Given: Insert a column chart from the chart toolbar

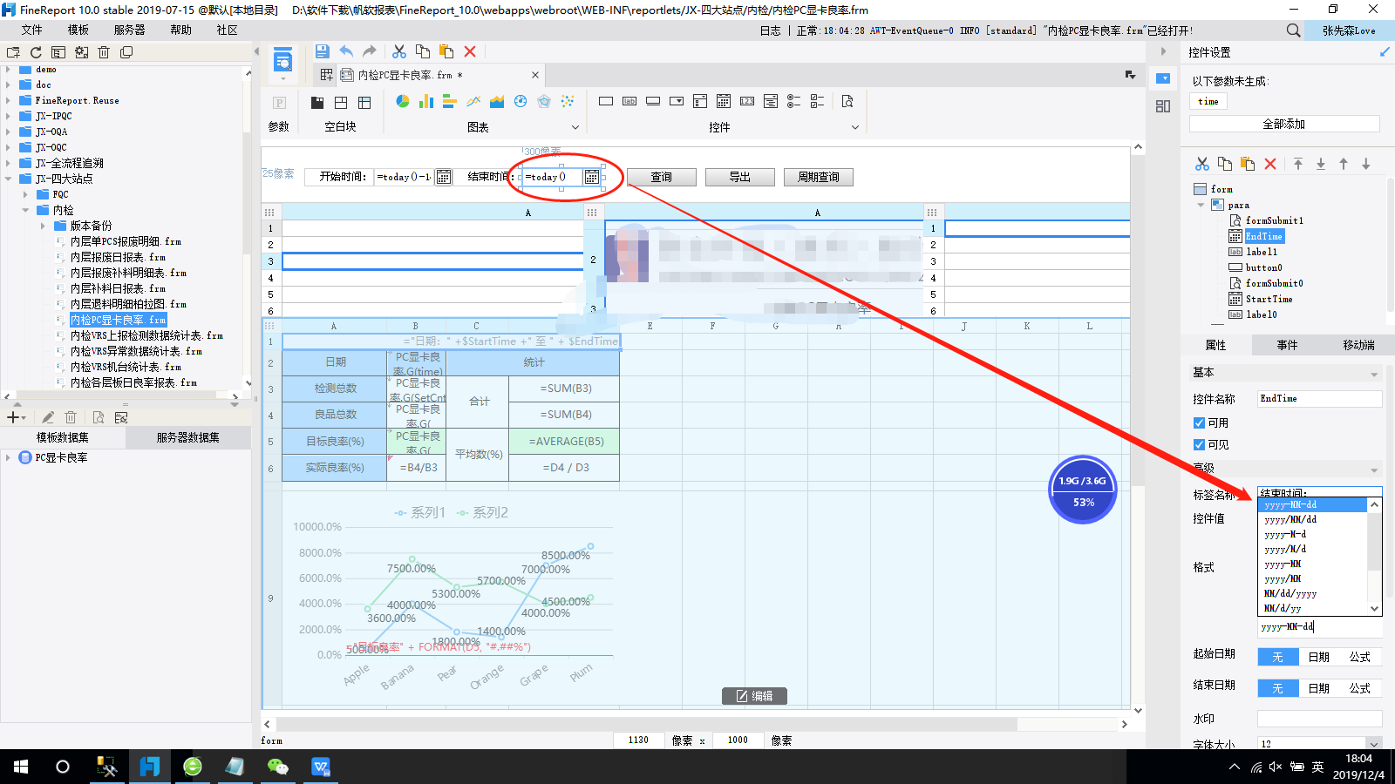Looking at the screenshot, I should (426, 101).
